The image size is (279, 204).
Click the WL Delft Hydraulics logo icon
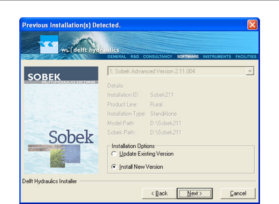49,44
